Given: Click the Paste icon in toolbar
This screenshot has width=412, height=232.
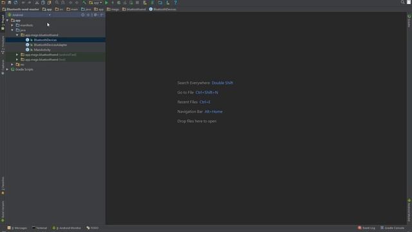Looking at the screenshot, I should [x=49, y=3].
